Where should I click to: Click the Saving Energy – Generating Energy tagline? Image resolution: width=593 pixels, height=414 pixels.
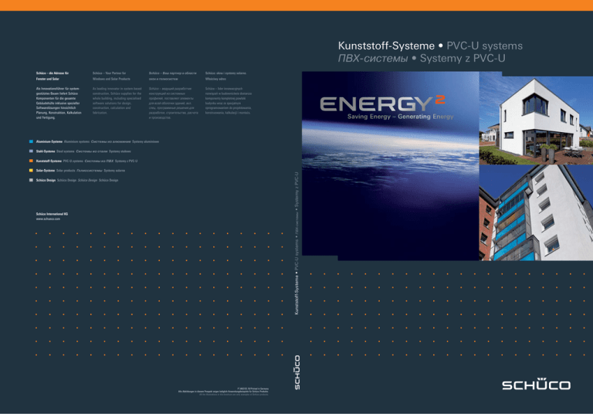[390, 118]
